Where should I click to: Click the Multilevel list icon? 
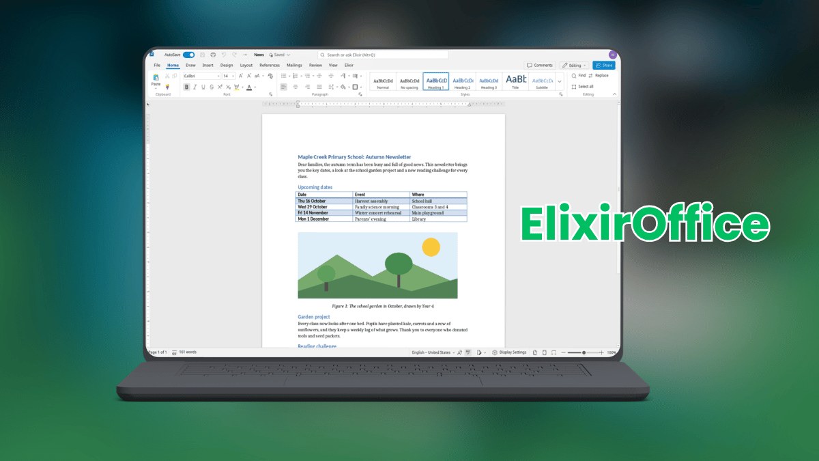(x=307, y=76)
